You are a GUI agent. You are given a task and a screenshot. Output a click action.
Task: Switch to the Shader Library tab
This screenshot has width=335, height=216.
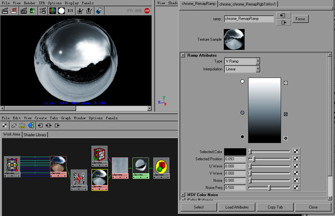click(35, 135)
